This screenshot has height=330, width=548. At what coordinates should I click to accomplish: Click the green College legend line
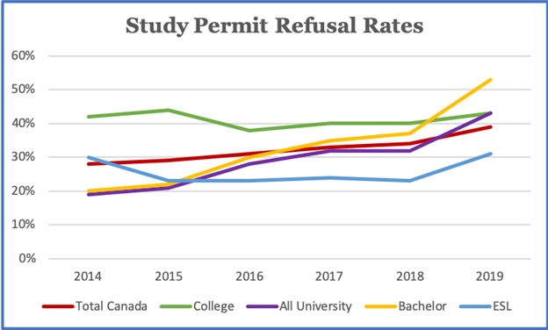coord(176,306)
